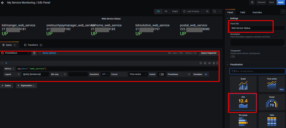
Task: Add a new Query
Action: point(6,85)
